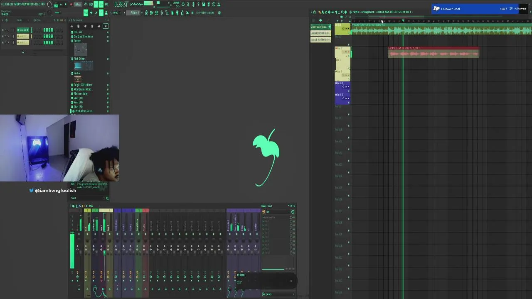The width and height of the screenshot is (532, 299).
Task: Add new pattern with plus beside Pattern 1
Action: pyautogui.click(x=142, y=12)
